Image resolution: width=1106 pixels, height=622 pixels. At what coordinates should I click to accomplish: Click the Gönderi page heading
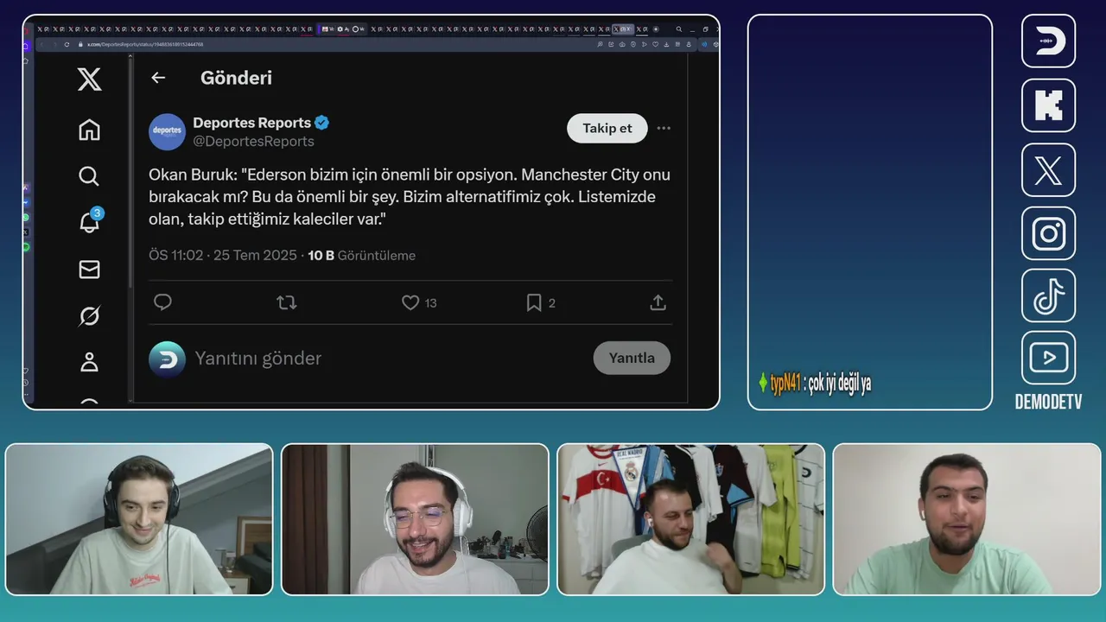(236, 78)
